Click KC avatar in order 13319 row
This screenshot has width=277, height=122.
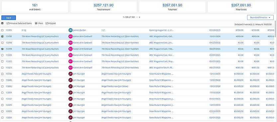pos(70,49)
